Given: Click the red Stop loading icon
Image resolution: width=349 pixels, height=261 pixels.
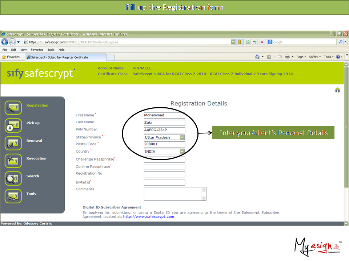Looking at the screenshot, I should 262,42.
